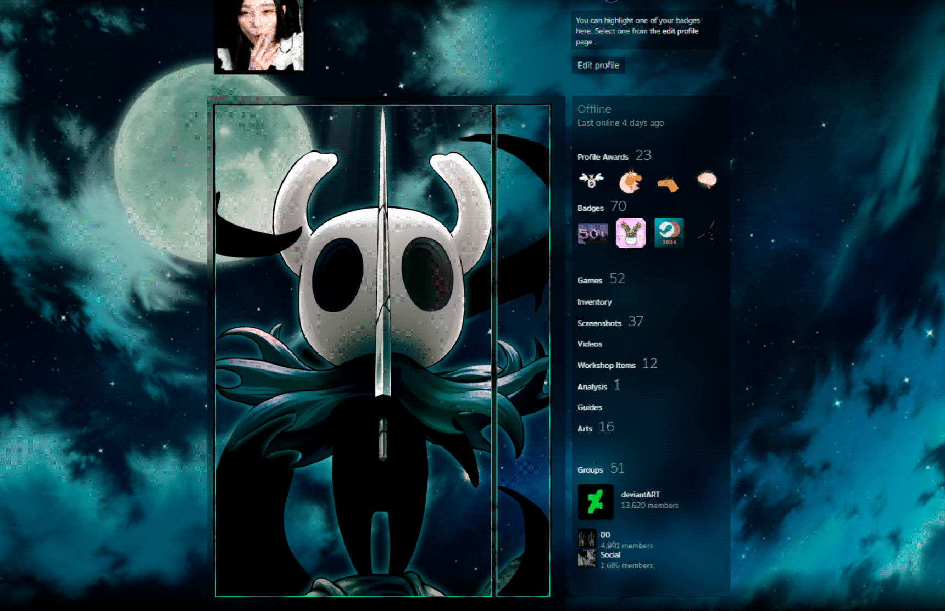This screenshot has width=945, height=611.
Task: Click the '1,686 members' text
Action: point(626,565)
